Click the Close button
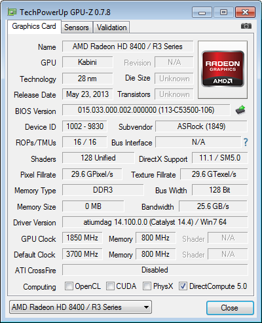The width and height of the screenshot is (262, 323). (230, 308)
